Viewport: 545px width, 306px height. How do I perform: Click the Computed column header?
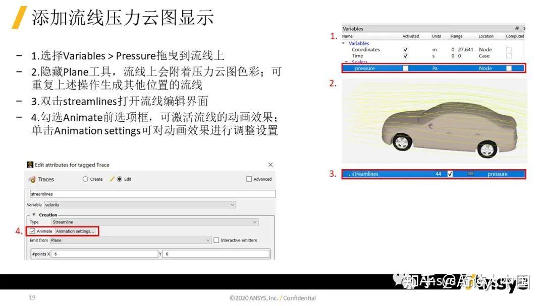[x=515, y=36]
